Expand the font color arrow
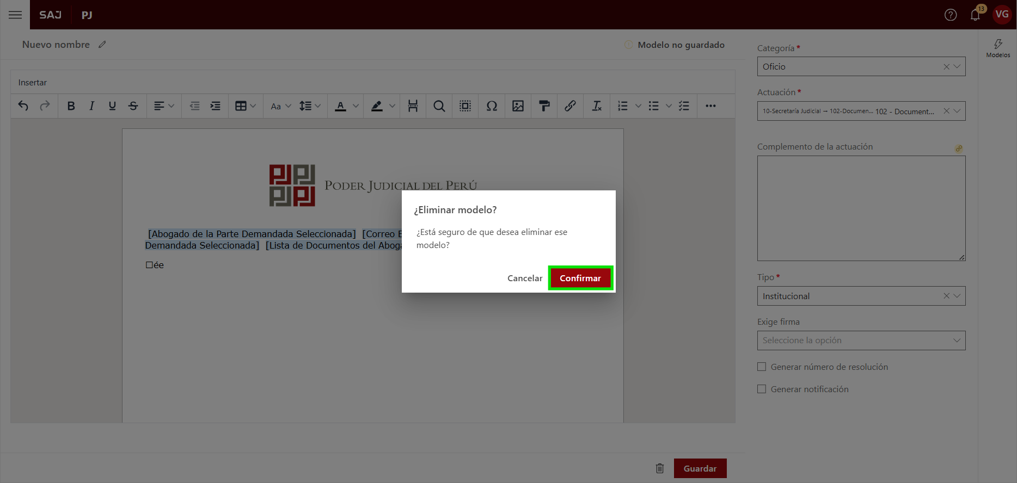Screen dimensions: 1017x483 (x=356, y=106)
